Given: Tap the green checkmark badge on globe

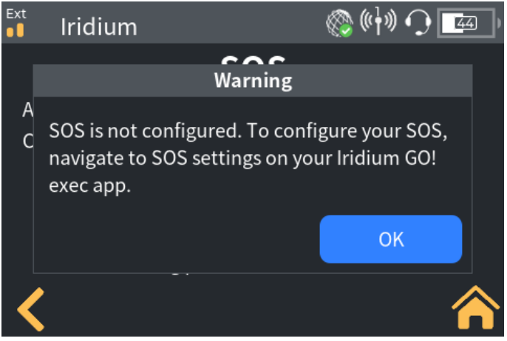Looking at the screenshot, I should pos(347,31).
